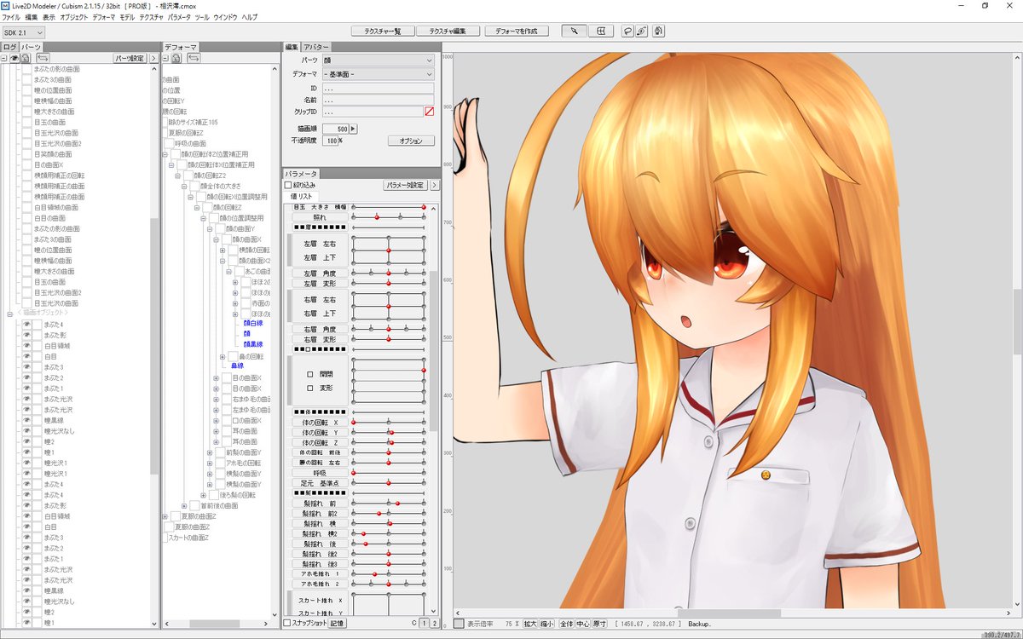Collapse the あごの曲面 tree node
The image size is (1023, 639).
228,272
